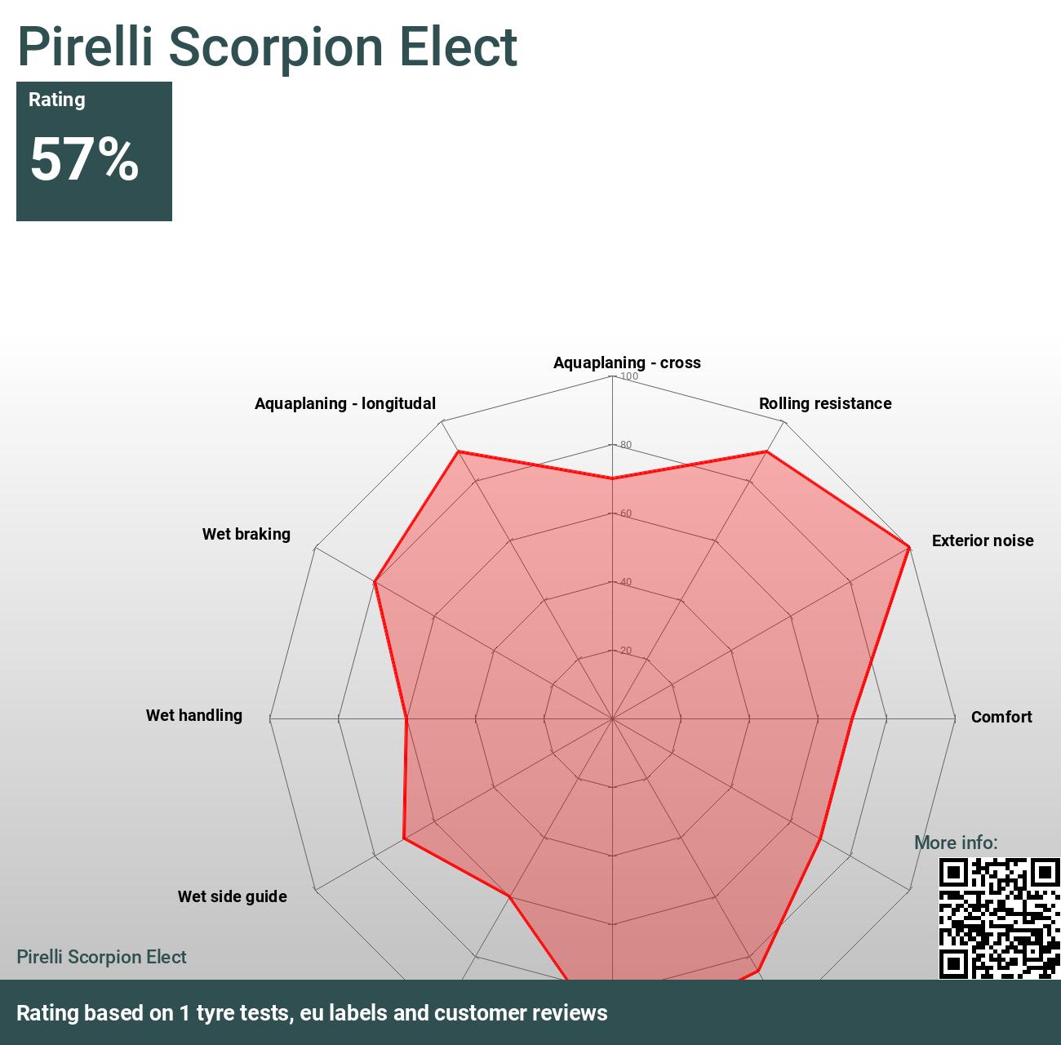Viewport: 1061px width, 1045px height.
Task: Select the Comfort axis label
Action: point(1001,717)
